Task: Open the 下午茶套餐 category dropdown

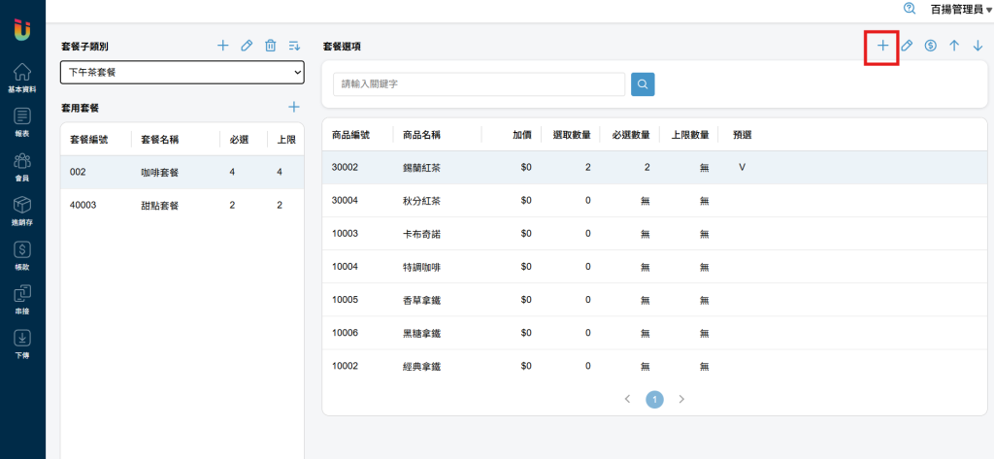Action: 182,73
